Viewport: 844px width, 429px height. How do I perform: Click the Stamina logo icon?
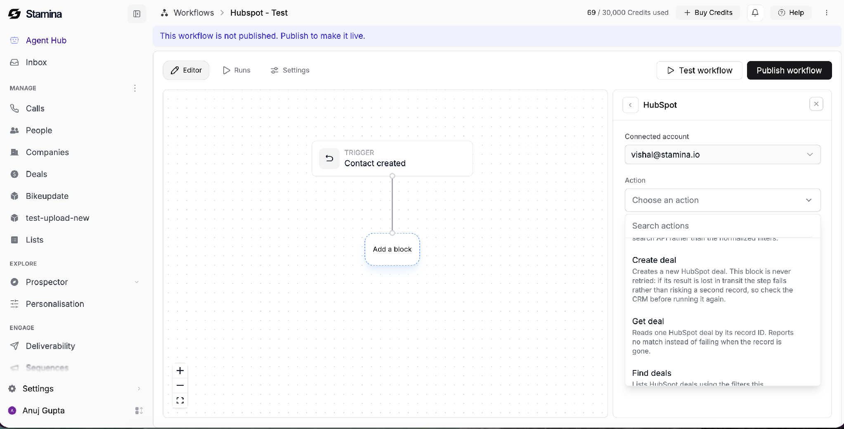pos(14,14)
